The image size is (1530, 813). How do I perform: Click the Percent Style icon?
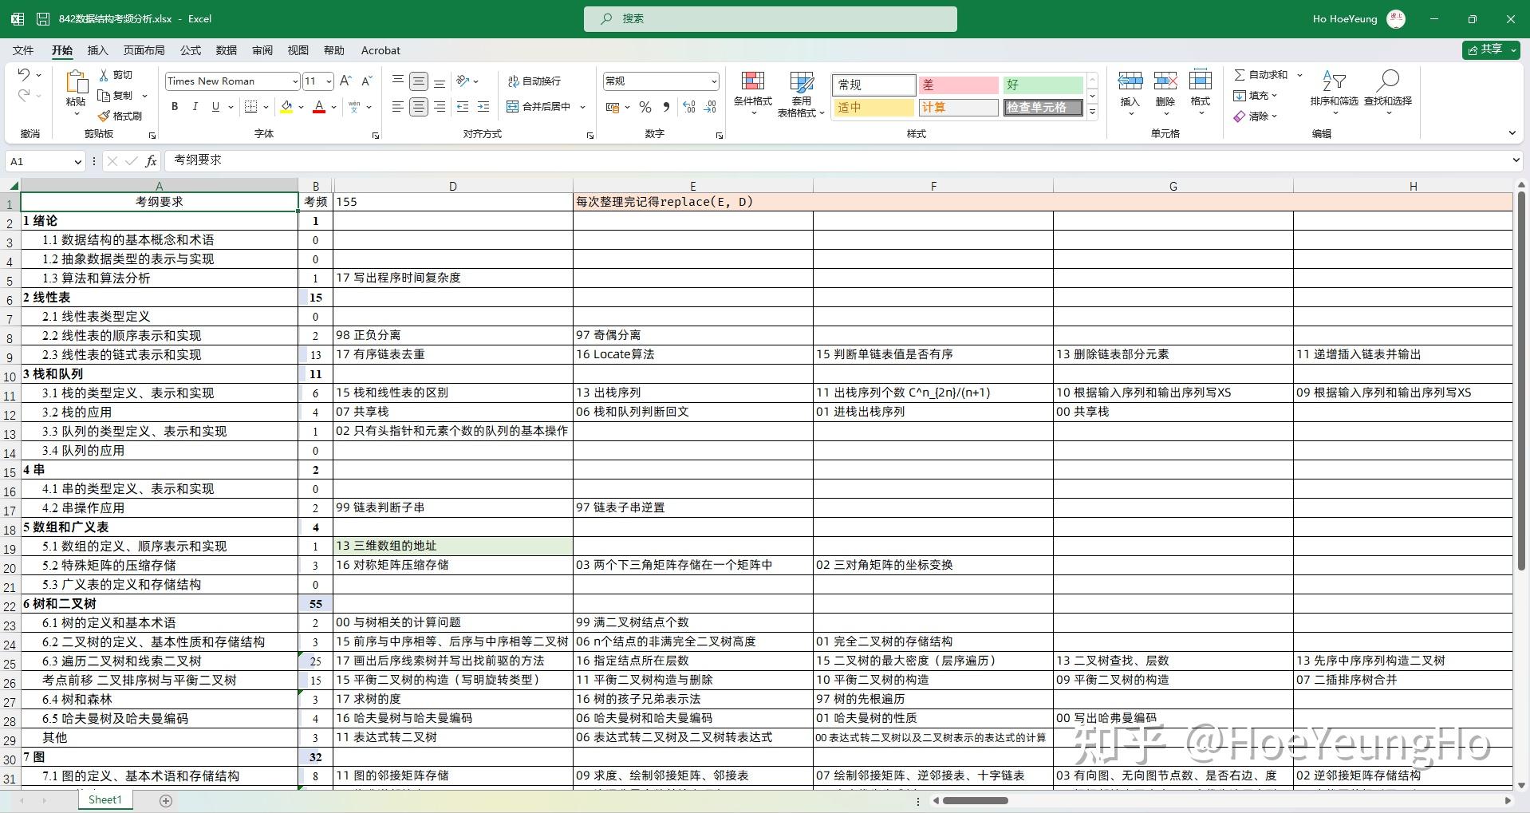pyautogui.click(x=645, y=107)
